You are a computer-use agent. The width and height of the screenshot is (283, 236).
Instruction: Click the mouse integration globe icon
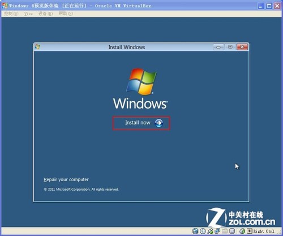[242, 231]
